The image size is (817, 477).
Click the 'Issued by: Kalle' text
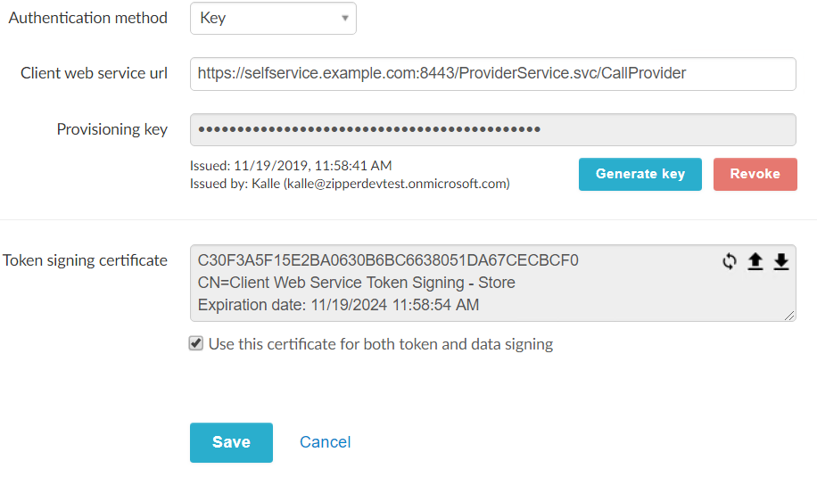(x=350, y=184)
